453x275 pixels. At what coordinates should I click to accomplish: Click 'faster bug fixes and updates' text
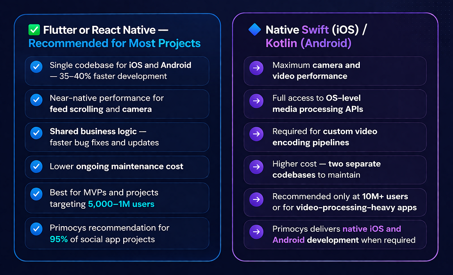104,142
